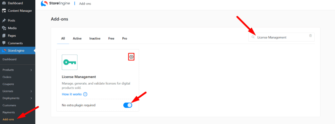Viewport: 335px width, 124px height.
Task: Switch to the All tab
Action: (63, 38)
